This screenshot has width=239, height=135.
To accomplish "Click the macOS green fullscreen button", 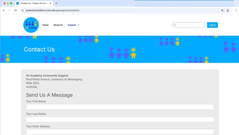I will [11, 3].
